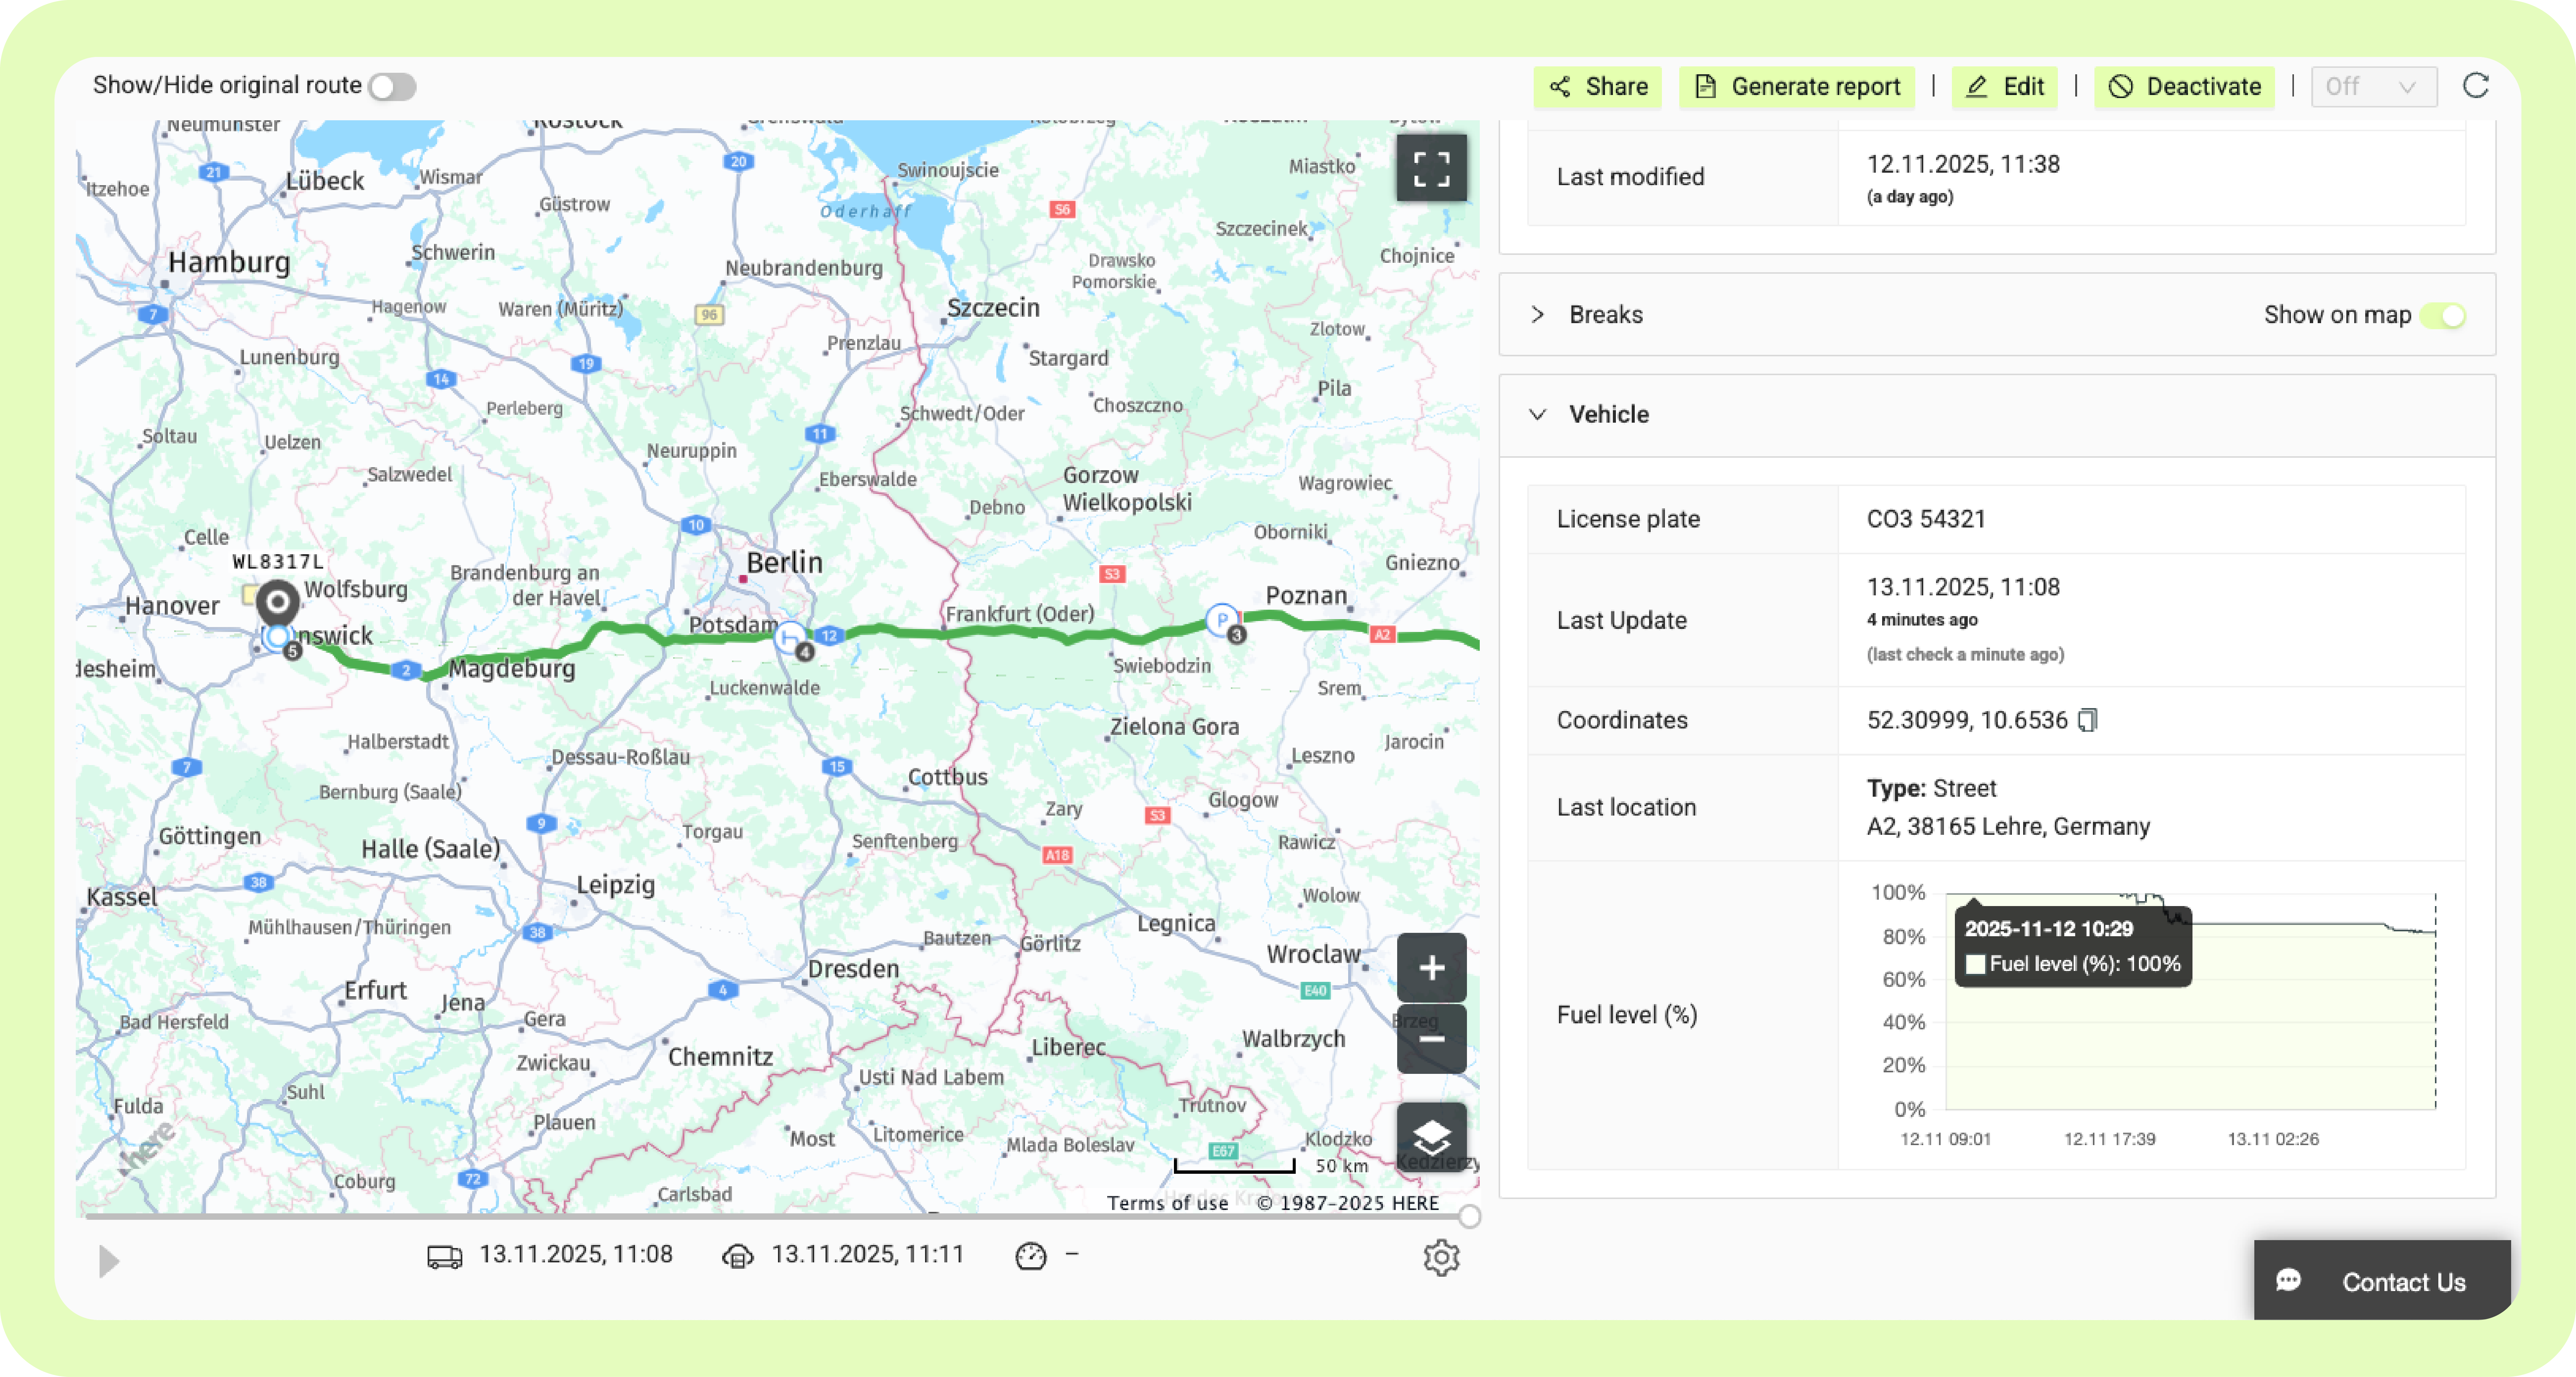Open playback settings gear icon
Image resolution: width=2576 pixels, height=1377 pixels.
pos(1440,1257)
